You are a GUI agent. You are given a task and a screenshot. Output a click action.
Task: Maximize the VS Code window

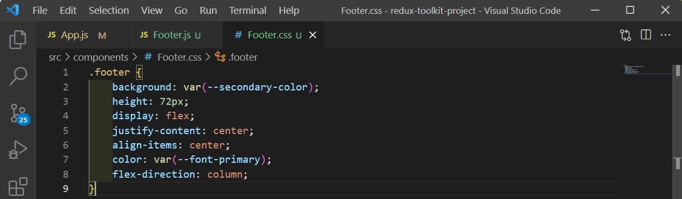[x=630, y=10]
